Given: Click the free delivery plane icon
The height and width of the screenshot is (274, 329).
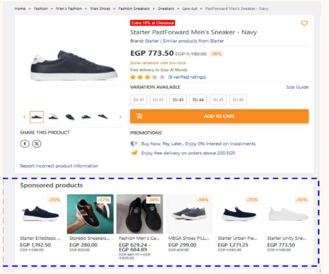Looking at the screenshot, I should click(x=134, y=153).
